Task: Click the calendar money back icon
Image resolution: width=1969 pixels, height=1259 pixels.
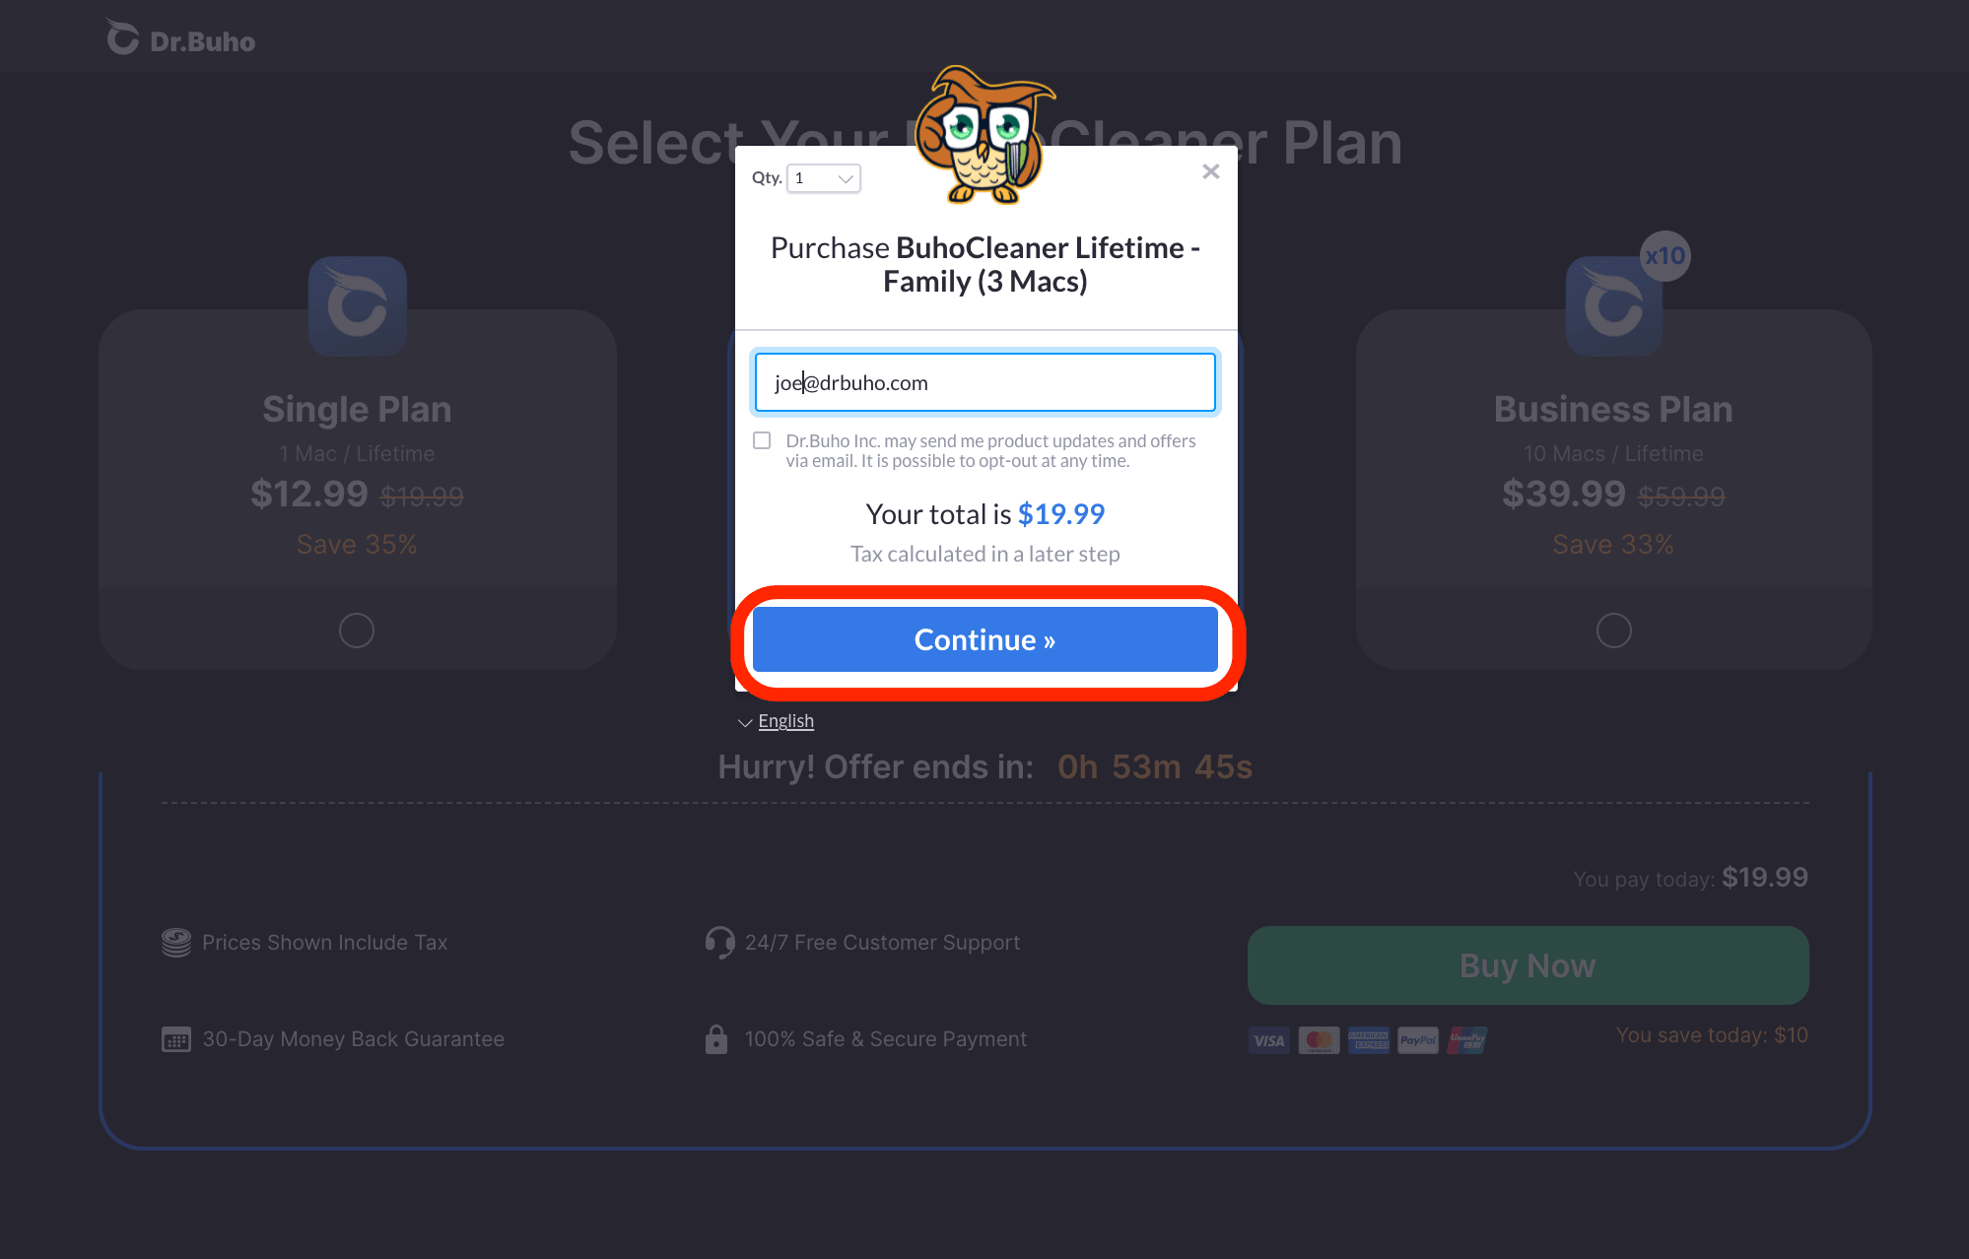Action: [176, 1039]
